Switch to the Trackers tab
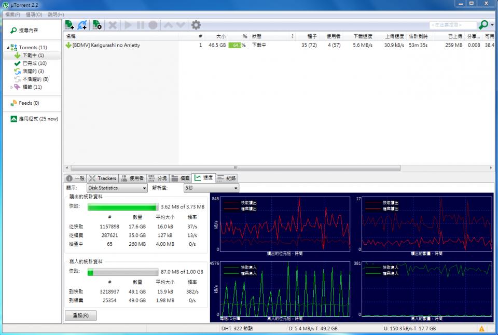The image size is (498, 335). (x=103, y=178)
